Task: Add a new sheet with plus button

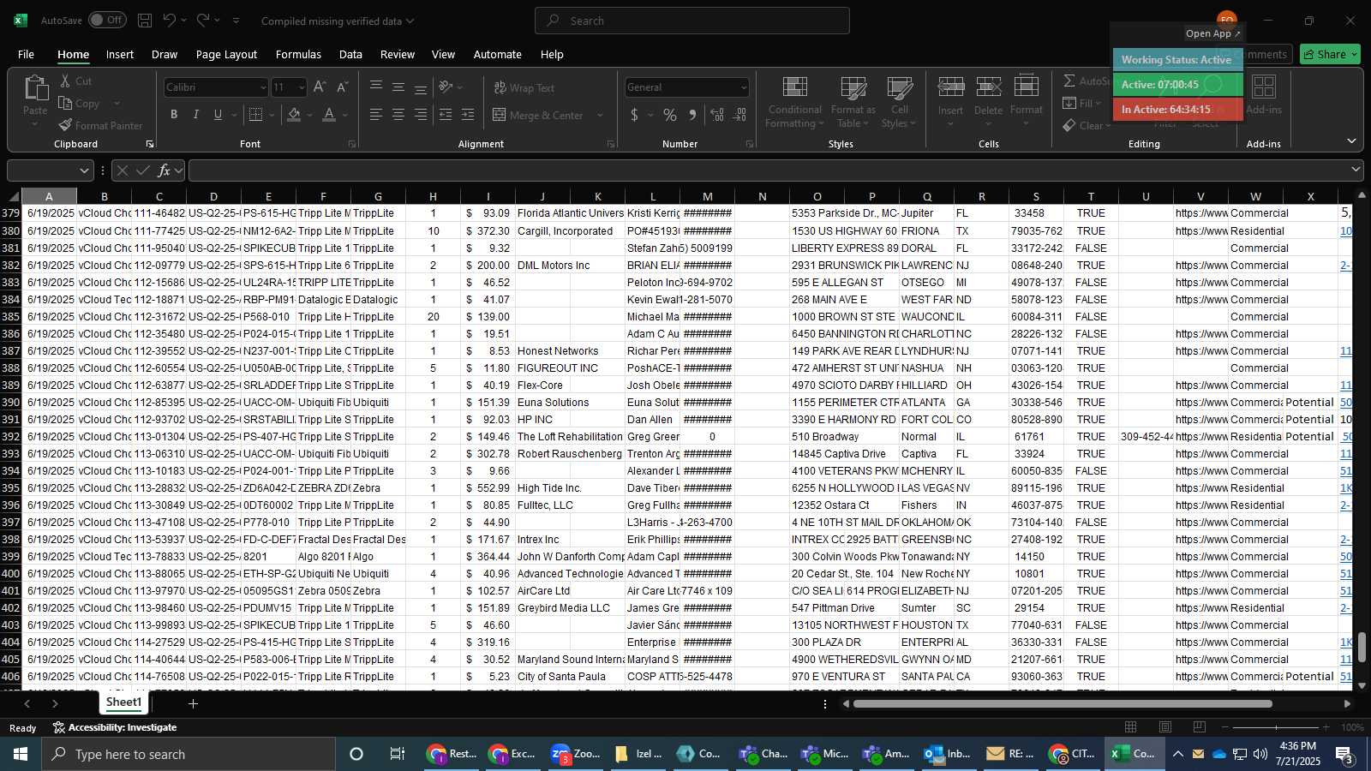Action: coord(193,703)
